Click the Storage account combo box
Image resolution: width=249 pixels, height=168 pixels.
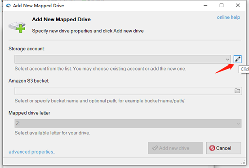click(x=123, y=59)
